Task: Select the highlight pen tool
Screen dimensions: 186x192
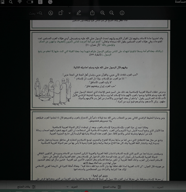Action: tap(79, 13)
